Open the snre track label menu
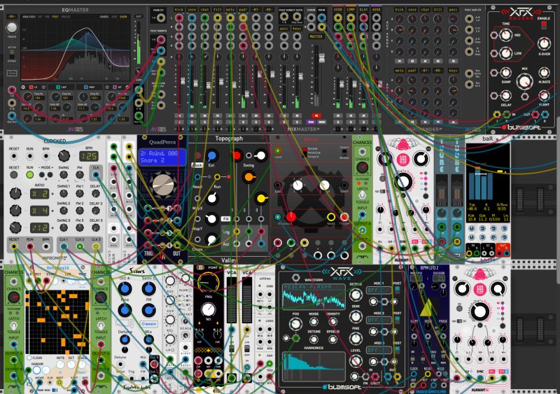 (x=192, y=10)
